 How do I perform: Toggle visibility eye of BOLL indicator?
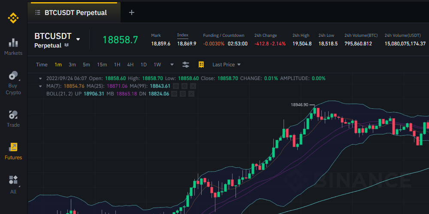pos(174,94)
